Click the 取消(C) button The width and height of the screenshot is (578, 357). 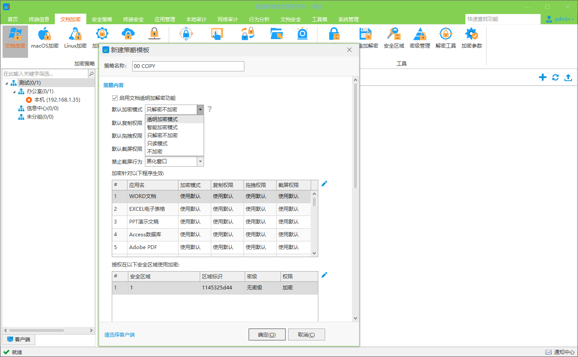click(x=306, y=334)
